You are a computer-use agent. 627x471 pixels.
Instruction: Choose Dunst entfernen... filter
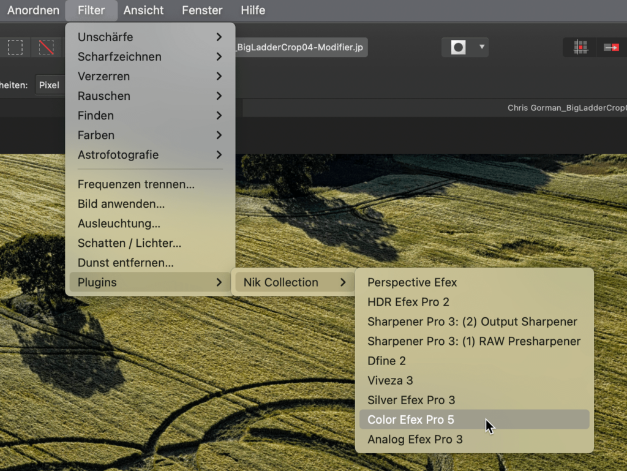(x=150, y=262)
